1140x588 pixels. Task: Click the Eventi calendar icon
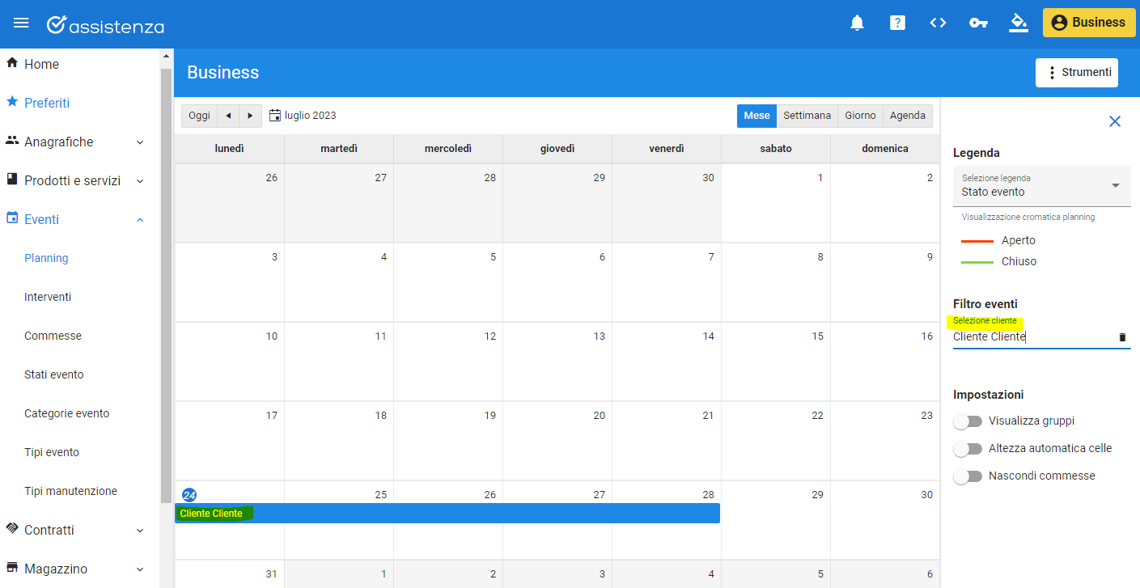pos(12,218)
